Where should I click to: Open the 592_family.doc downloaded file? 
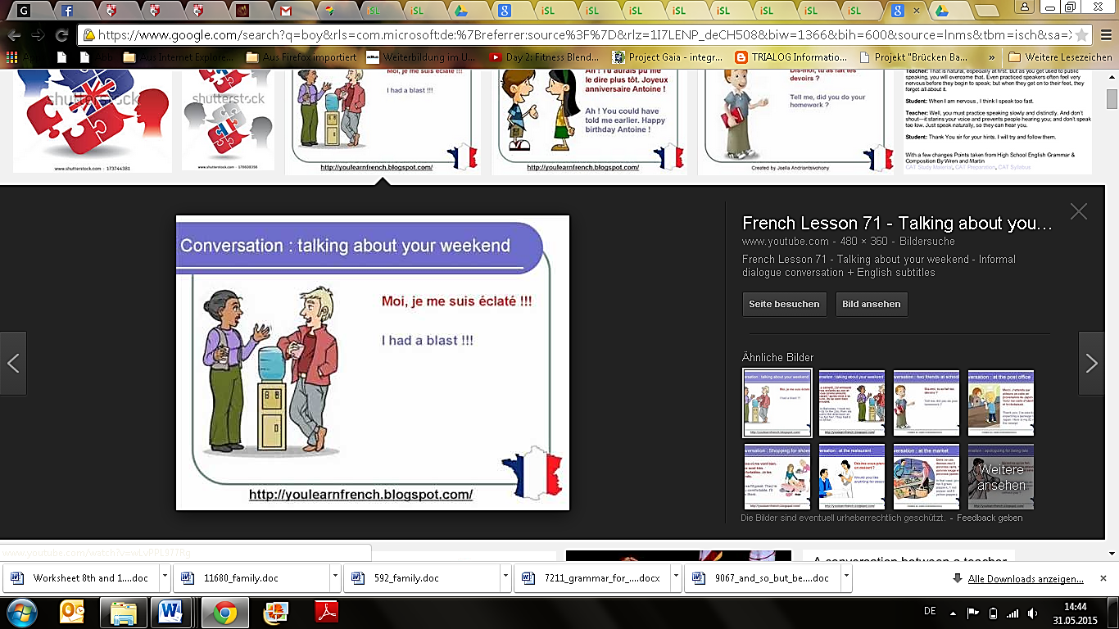420,577
